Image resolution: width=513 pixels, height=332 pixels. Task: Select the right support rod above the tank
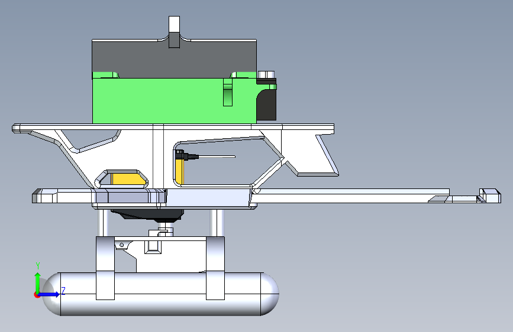coord(217,223)
